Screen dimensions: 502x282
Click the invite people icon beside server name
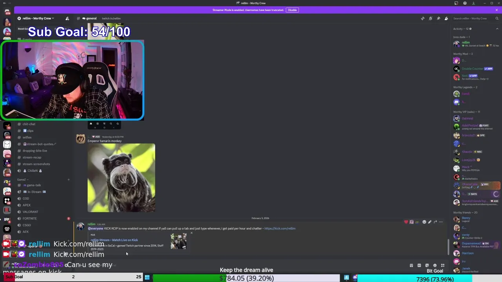coord(67,18)
